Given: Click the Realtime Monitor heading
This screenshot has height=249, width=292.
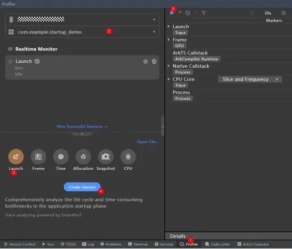Looking at the screenshot, I should (x=36, y=49).
